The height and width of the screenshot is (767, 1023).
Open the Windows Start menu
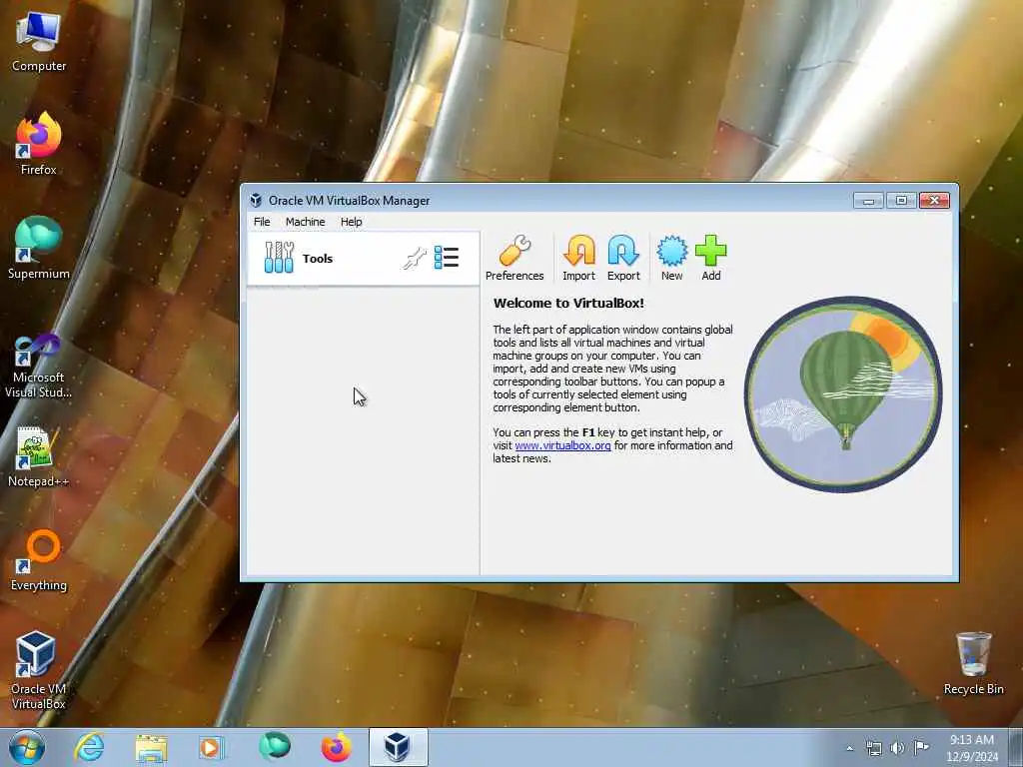(x=27, y=747)
